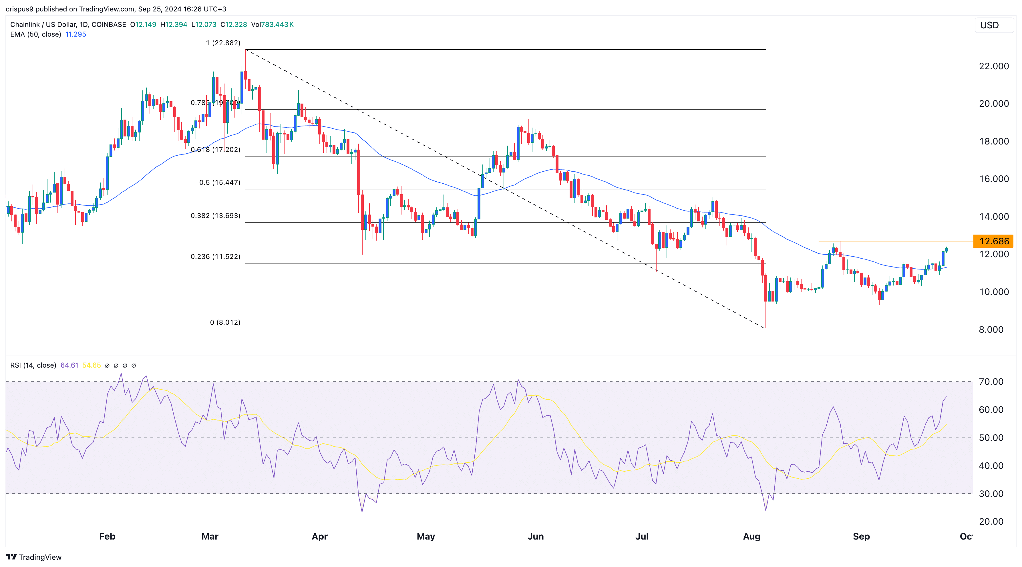
Task: Click the Fibonacci 0 (8.012) level label
Action: (x=225, y=323)
